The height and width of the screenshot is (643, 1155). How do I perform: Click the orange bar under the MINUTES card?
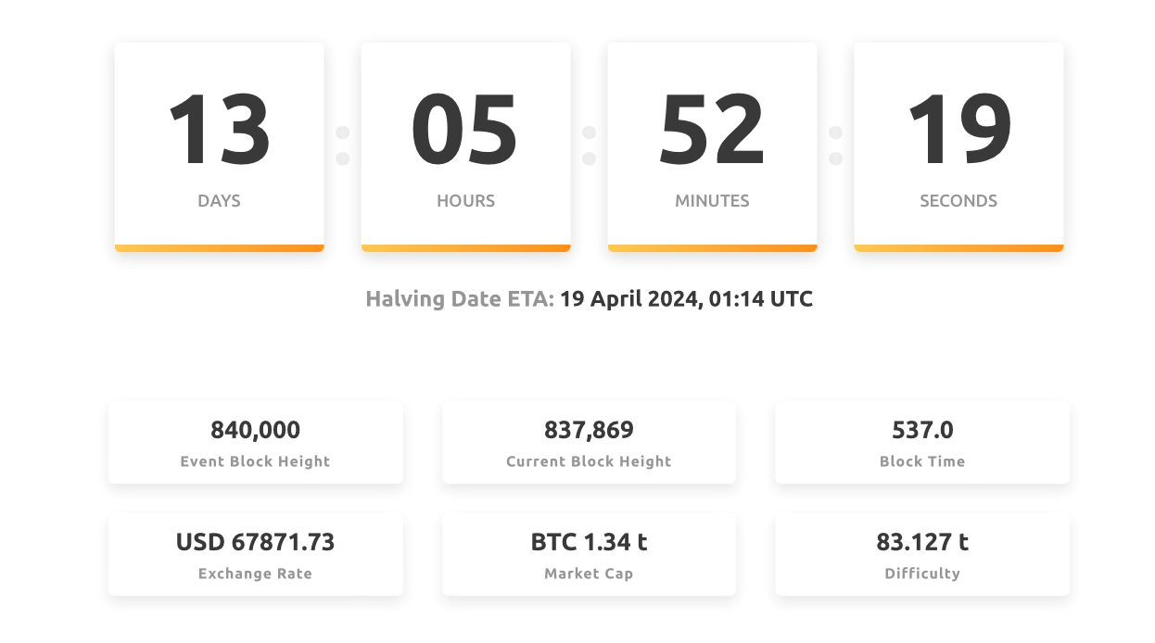pos(712,248)
